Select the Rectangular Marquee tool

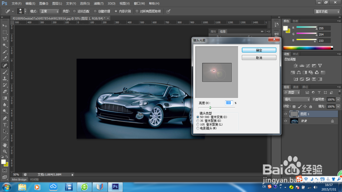click(4, 32)
